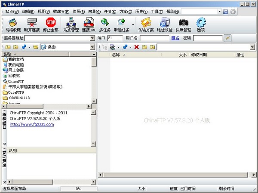
Task: Click the remote pane blue pin icon
Action: pos(125,47)
